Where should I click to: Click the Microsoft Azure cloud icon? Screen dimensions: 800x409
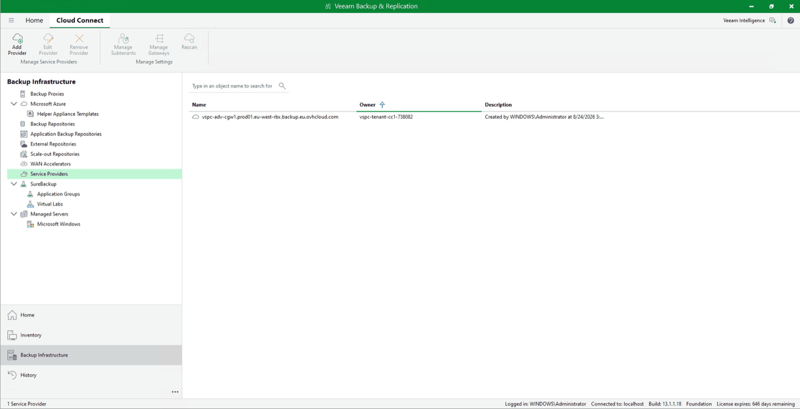pyautogui.click(x=24, y=104)
